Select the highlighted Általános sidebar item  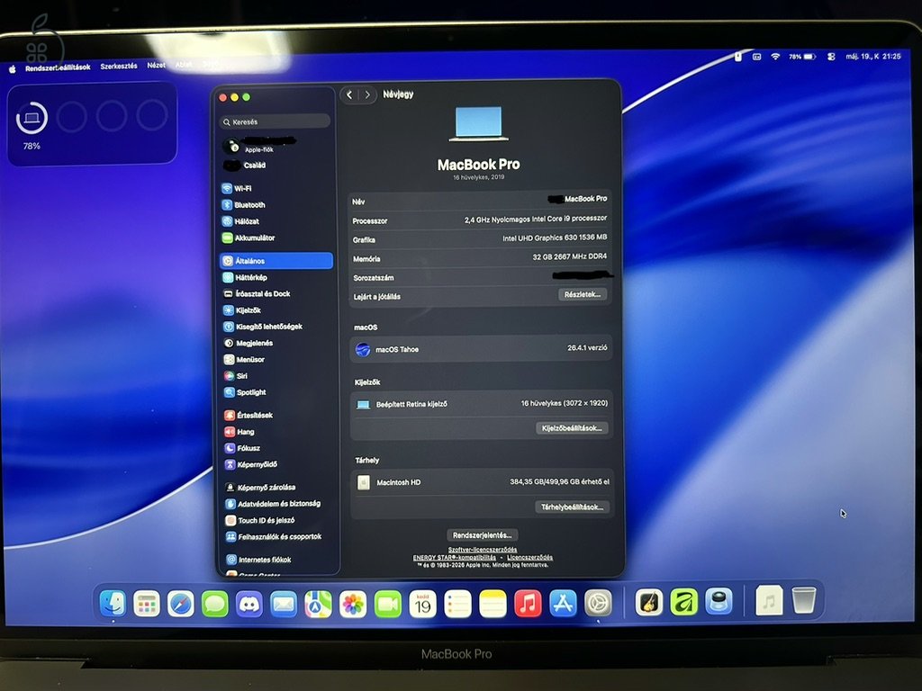(276, 261)
